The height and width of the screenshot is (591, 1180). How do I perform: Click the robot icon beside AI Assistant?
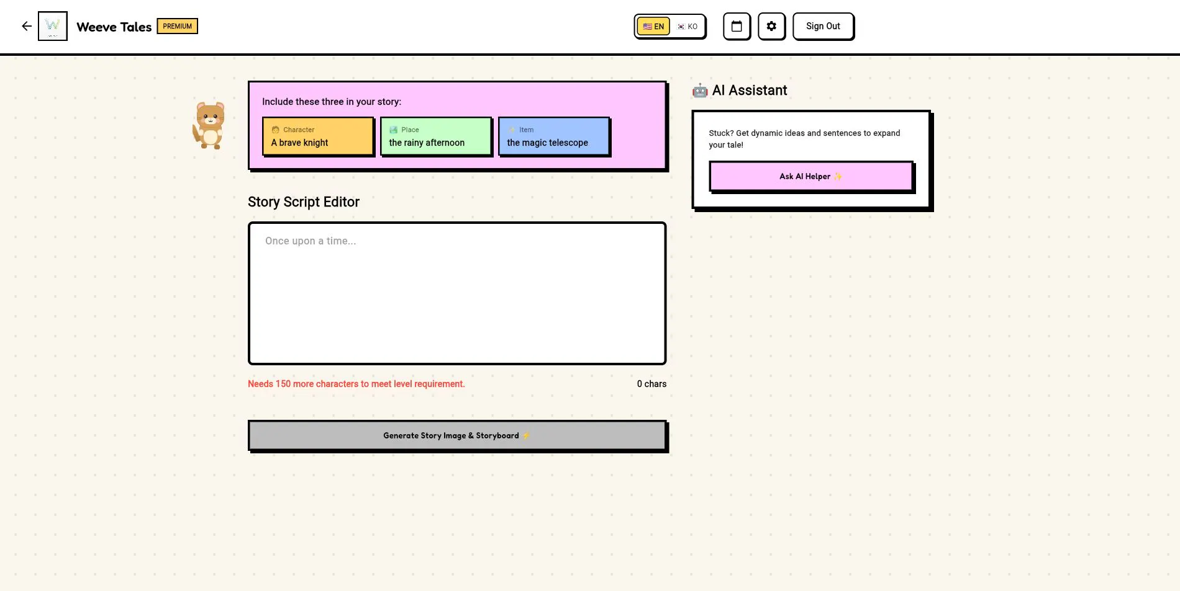click(700, 91)
